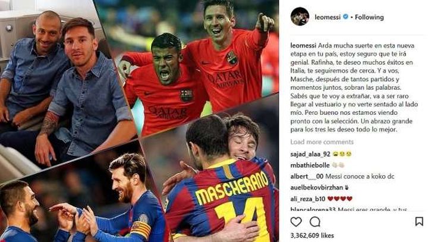Screen dimensions: 428x242
Task: Like the post with the heart icon
Action: tap(296, 222)
